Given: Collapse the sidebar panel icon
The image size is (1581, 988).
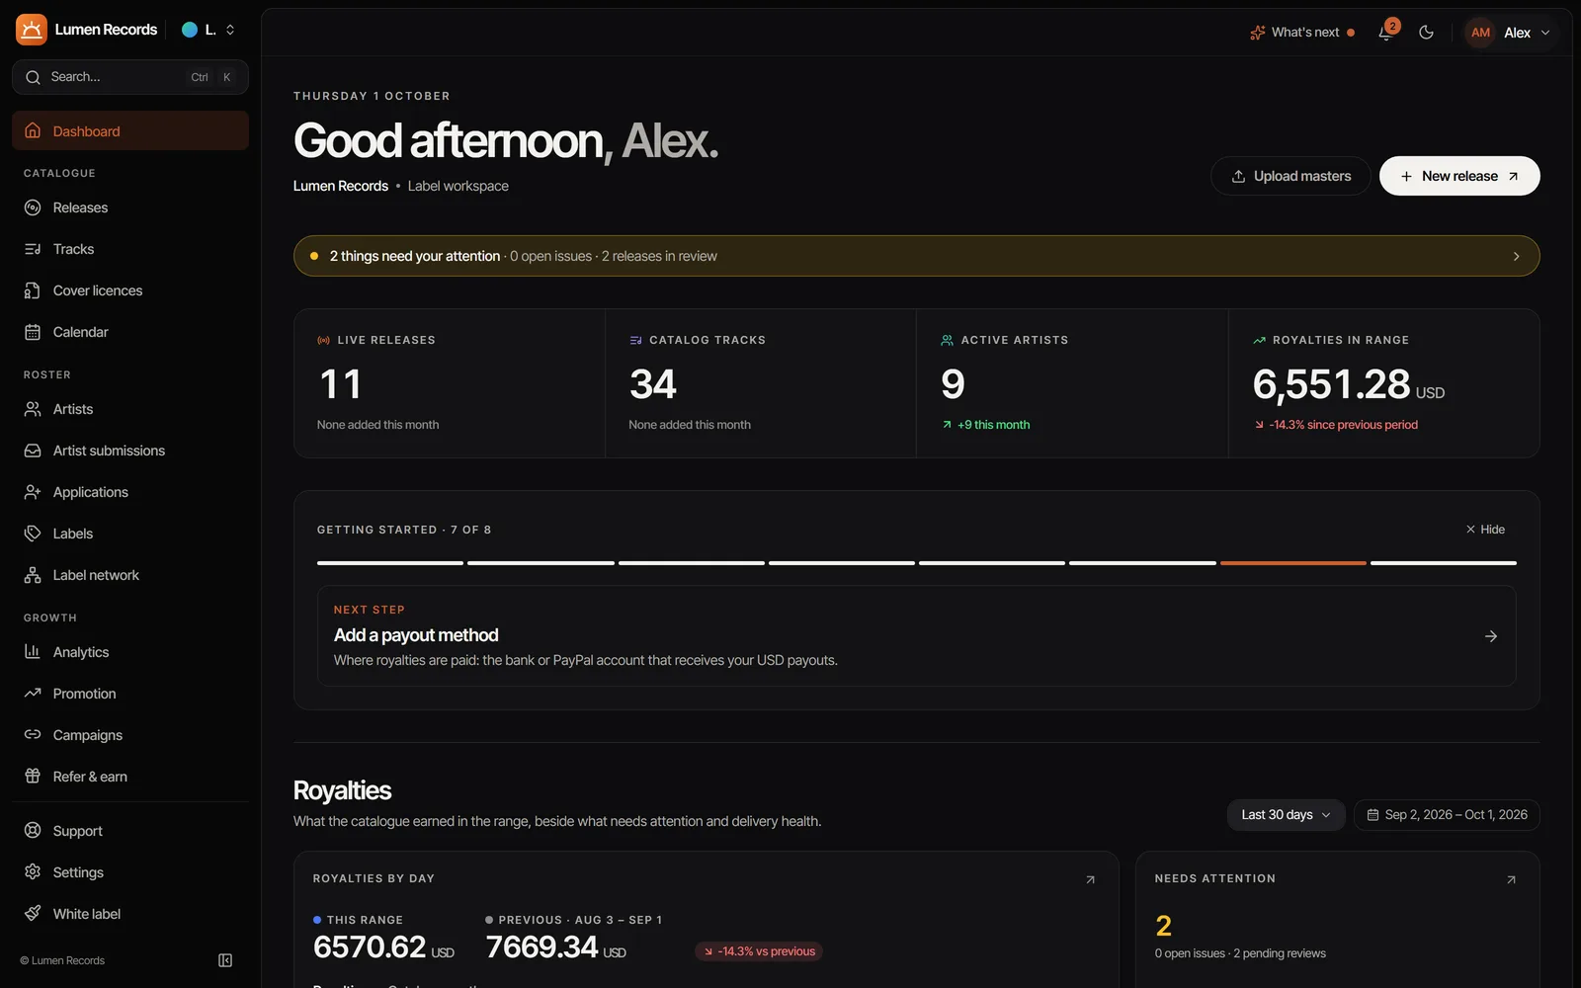Looking at the screenshot, I should tap(225, 960).
